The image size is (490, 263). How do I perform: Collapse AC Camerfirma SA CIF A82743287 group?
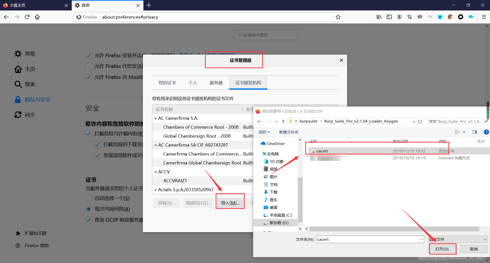point(156,145)
